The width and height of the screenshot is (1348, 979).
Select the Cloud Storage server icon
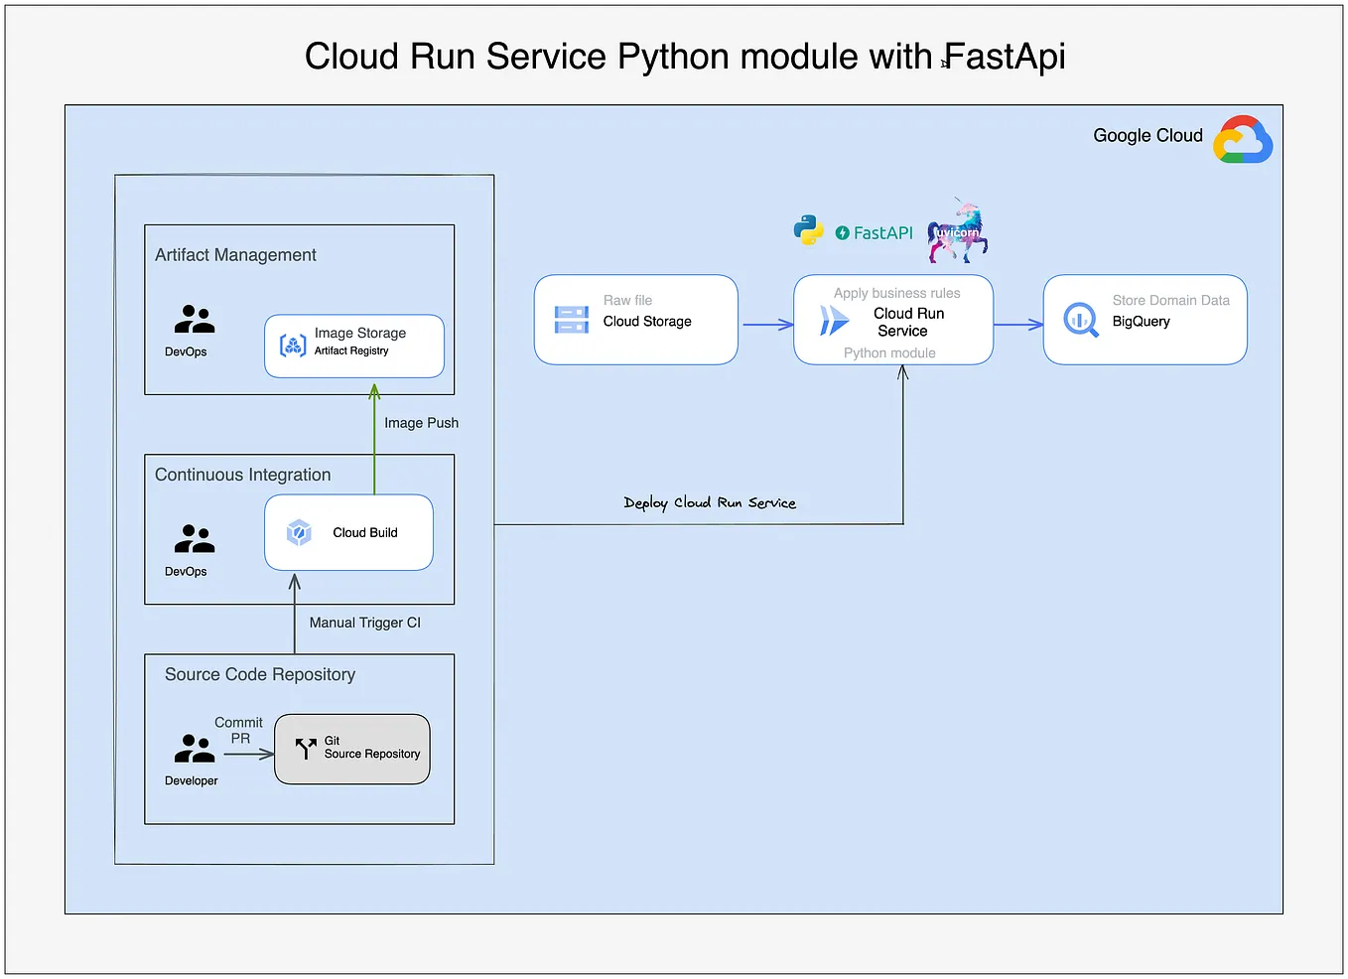point(571,319)
